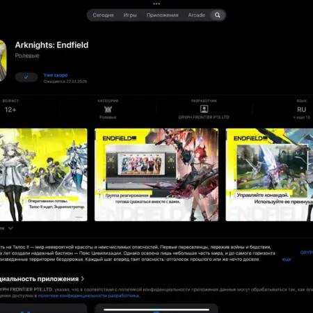313x313 pixels.
Task: Toggle the pre-order checkmark button
Action: coord(26,77)
